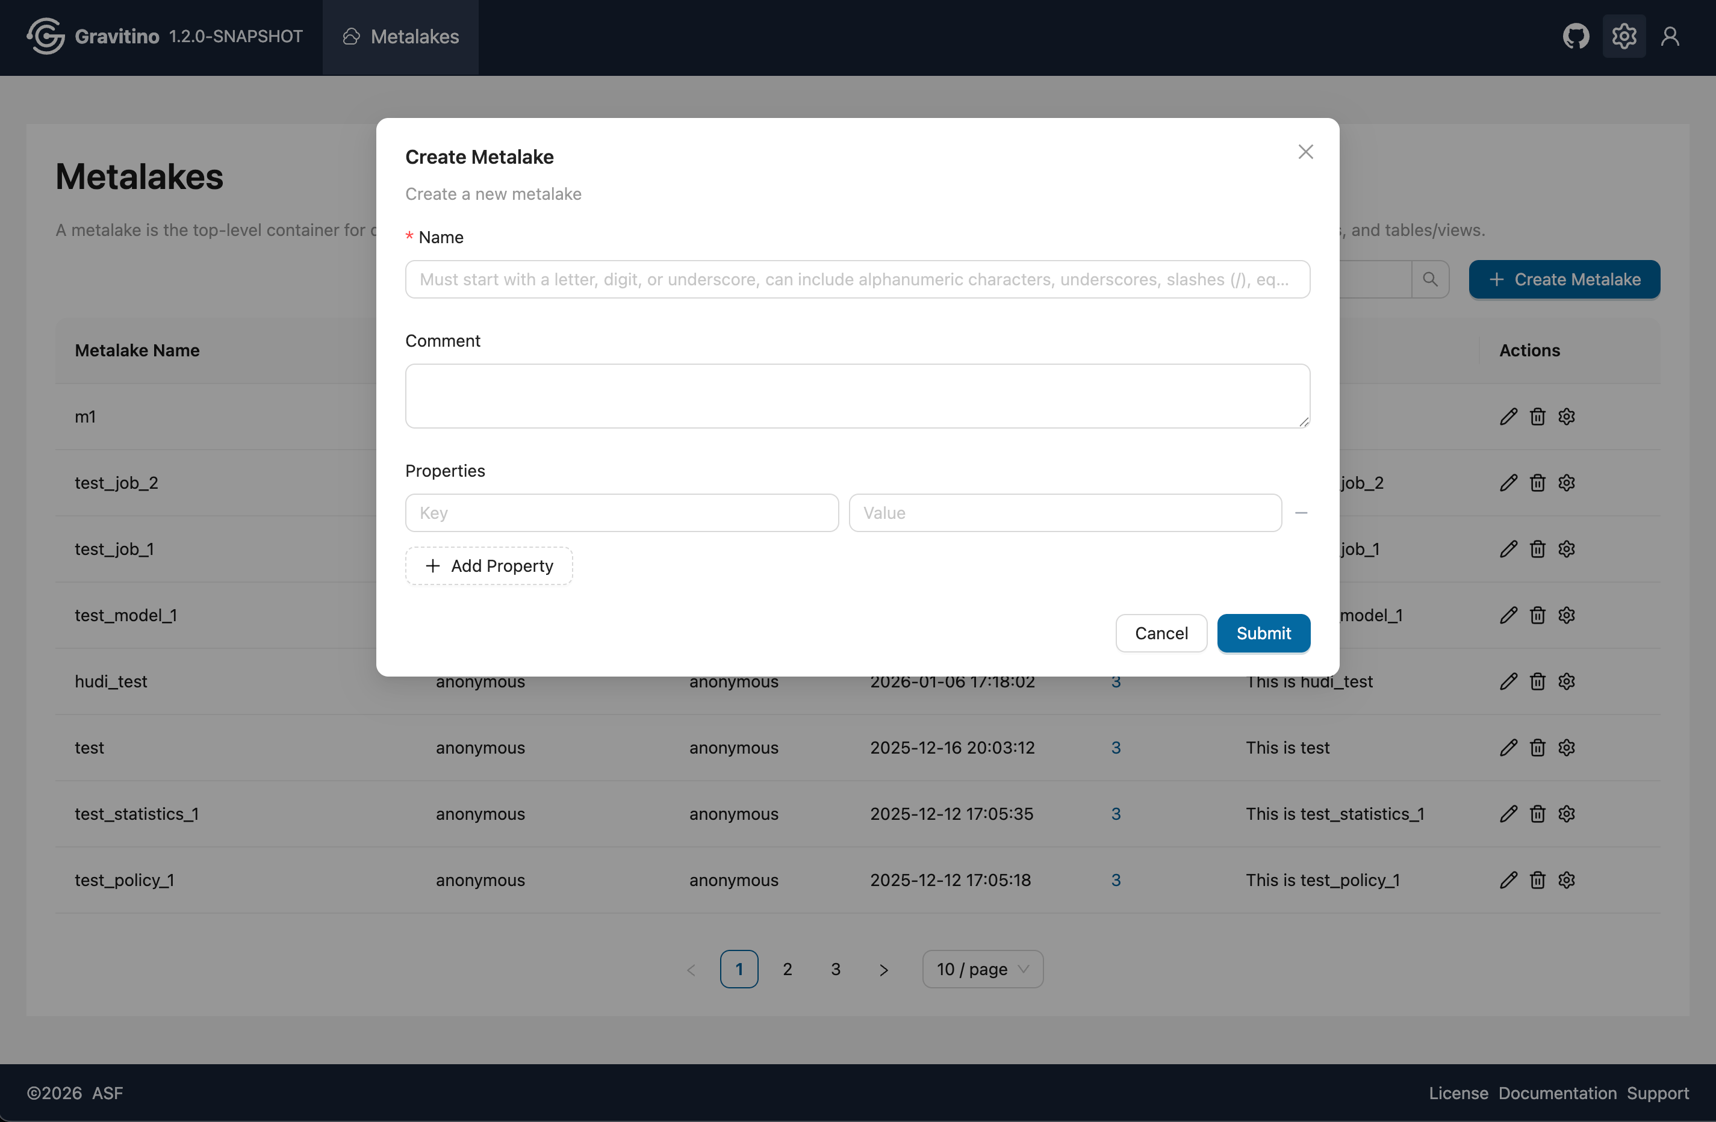1716x1122 pixels.
Task: Focus the metalake Name field
Action: (857, 280)
